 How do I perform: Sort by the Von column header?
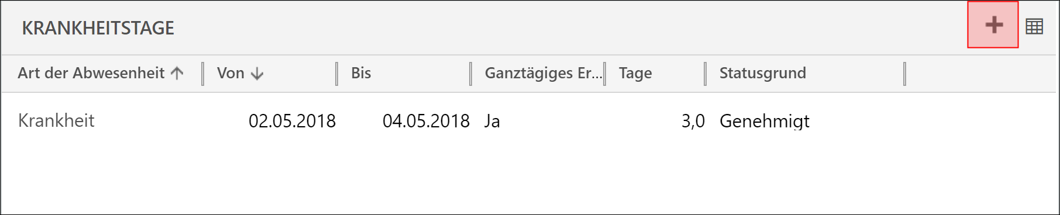[230, 73]
